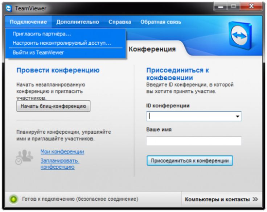267x212 pixels.
Task: Click the green connection status indicator
Action: point(14,199)
